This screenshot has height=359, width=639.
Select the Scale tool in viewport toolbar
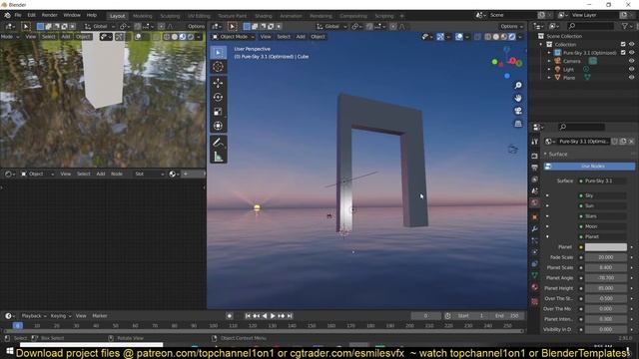(218, 112)
